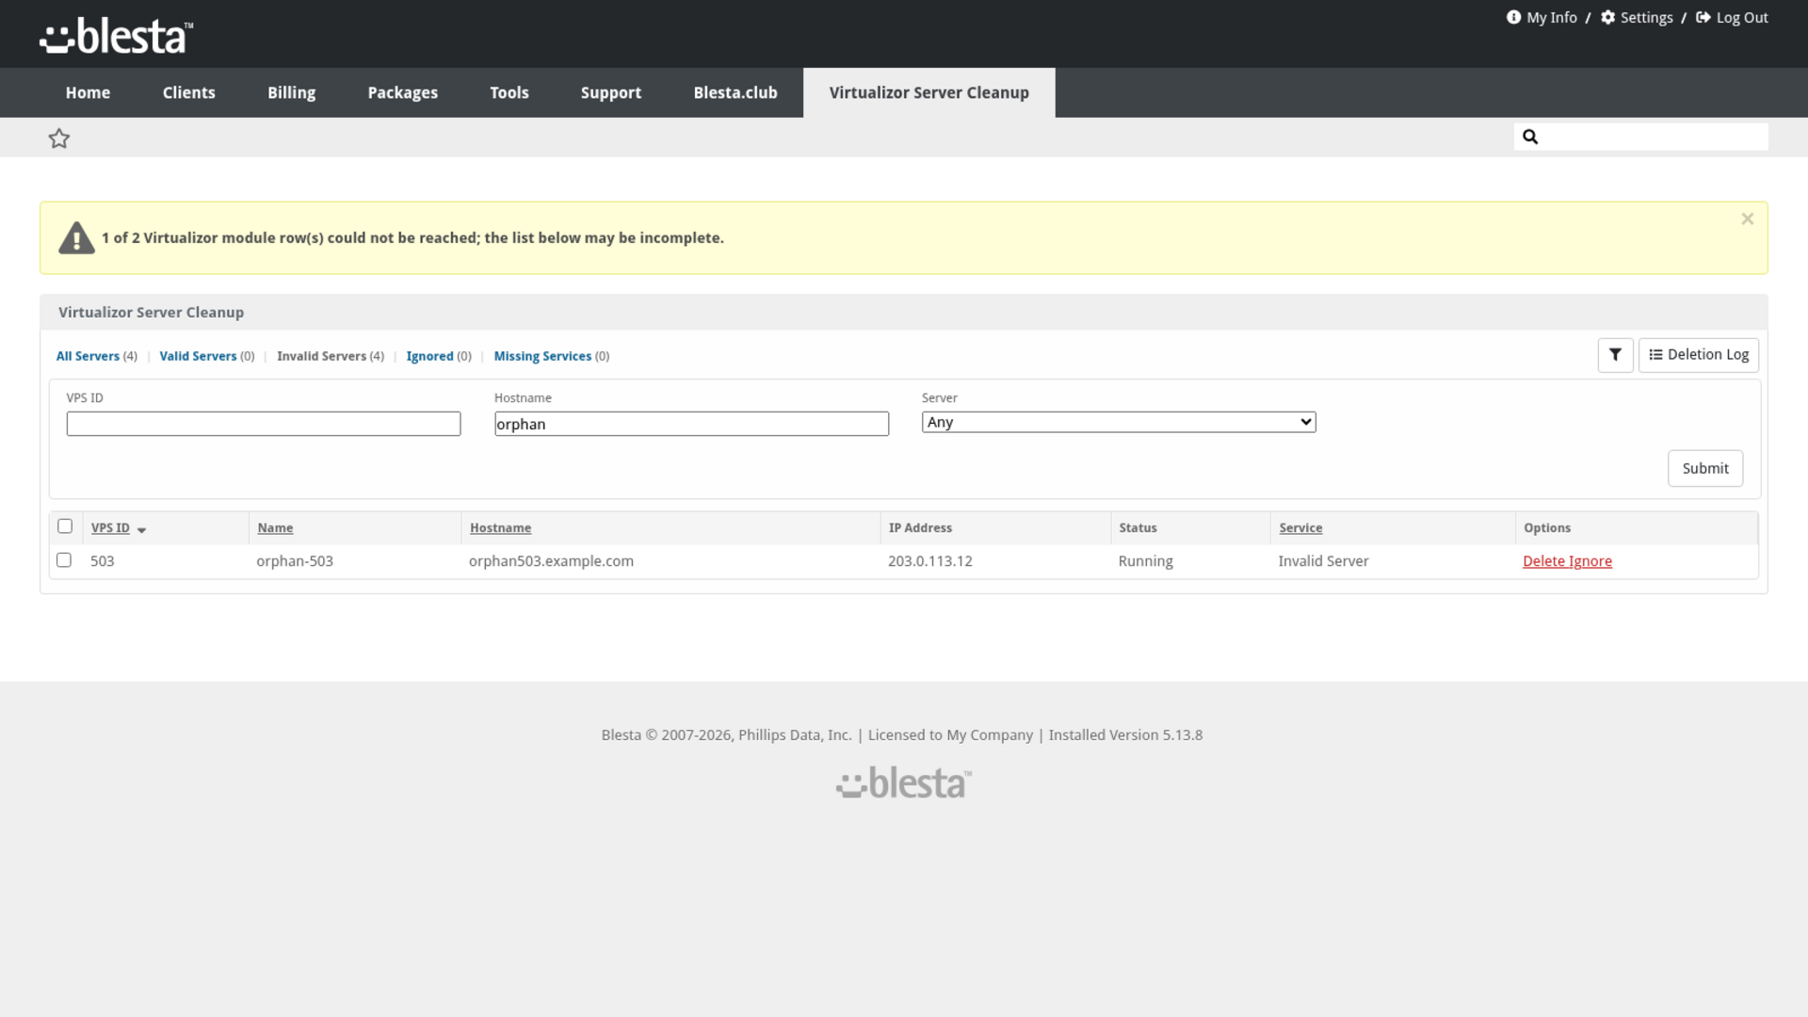Open the Home menu
This screenshot has width=1808, height=1017.
point(88,92)
